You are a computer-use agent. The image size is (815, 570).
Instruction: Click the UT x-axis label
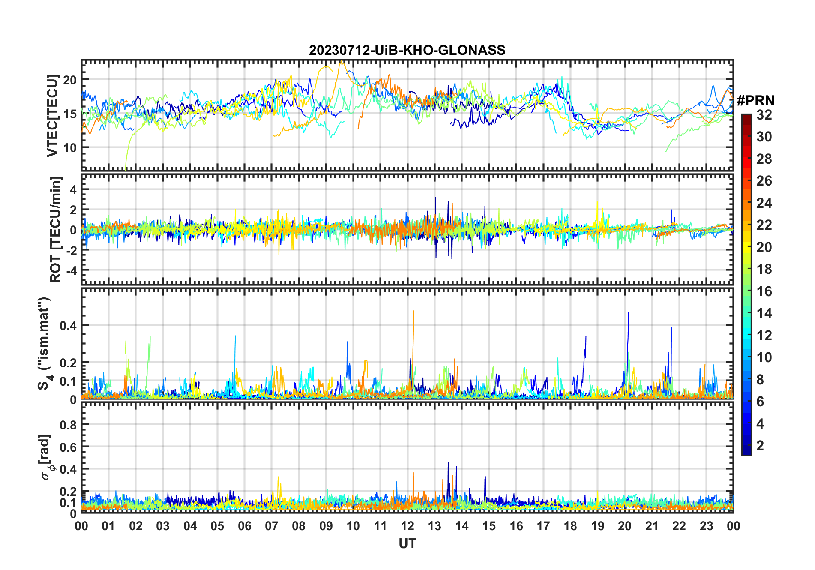[x=407, y=544]
